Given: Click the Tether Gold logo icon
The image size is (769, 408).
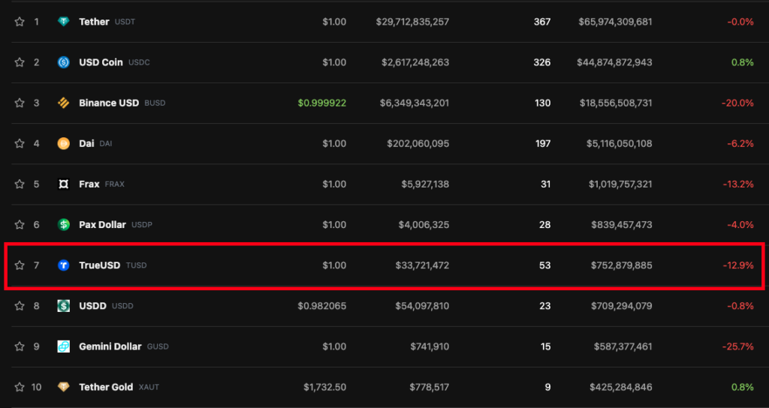Looking at the screenshot, I should click(64, 387).
